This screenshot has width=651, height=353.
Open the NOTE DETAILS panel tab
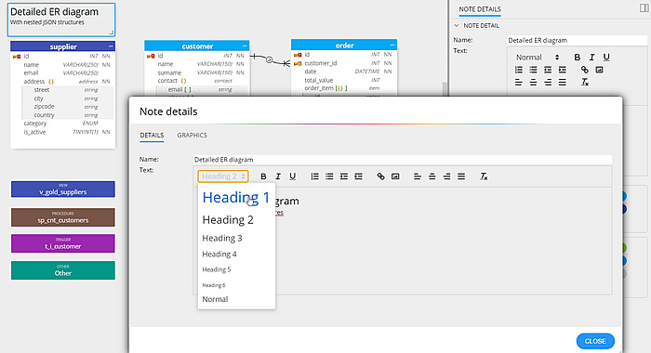[480, 9]
